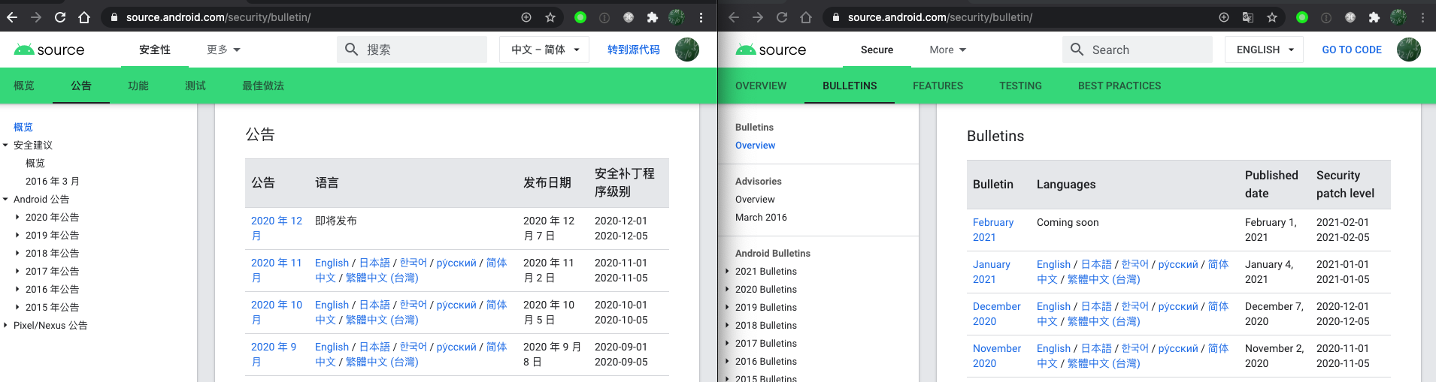Viewport: 1436px width, 382px height.
Task: Select the 功能 tab
Action: click(138, 86)
